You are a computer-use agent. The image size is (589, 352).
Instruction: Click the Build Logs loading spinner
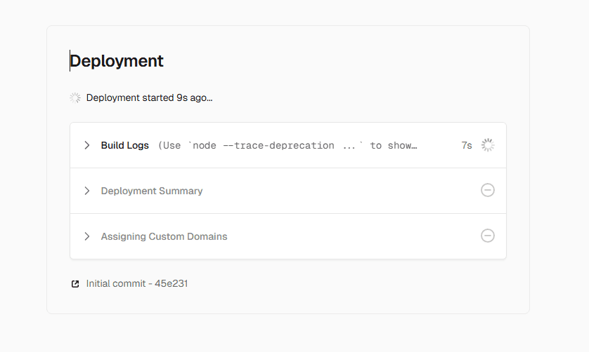(488, 145)
